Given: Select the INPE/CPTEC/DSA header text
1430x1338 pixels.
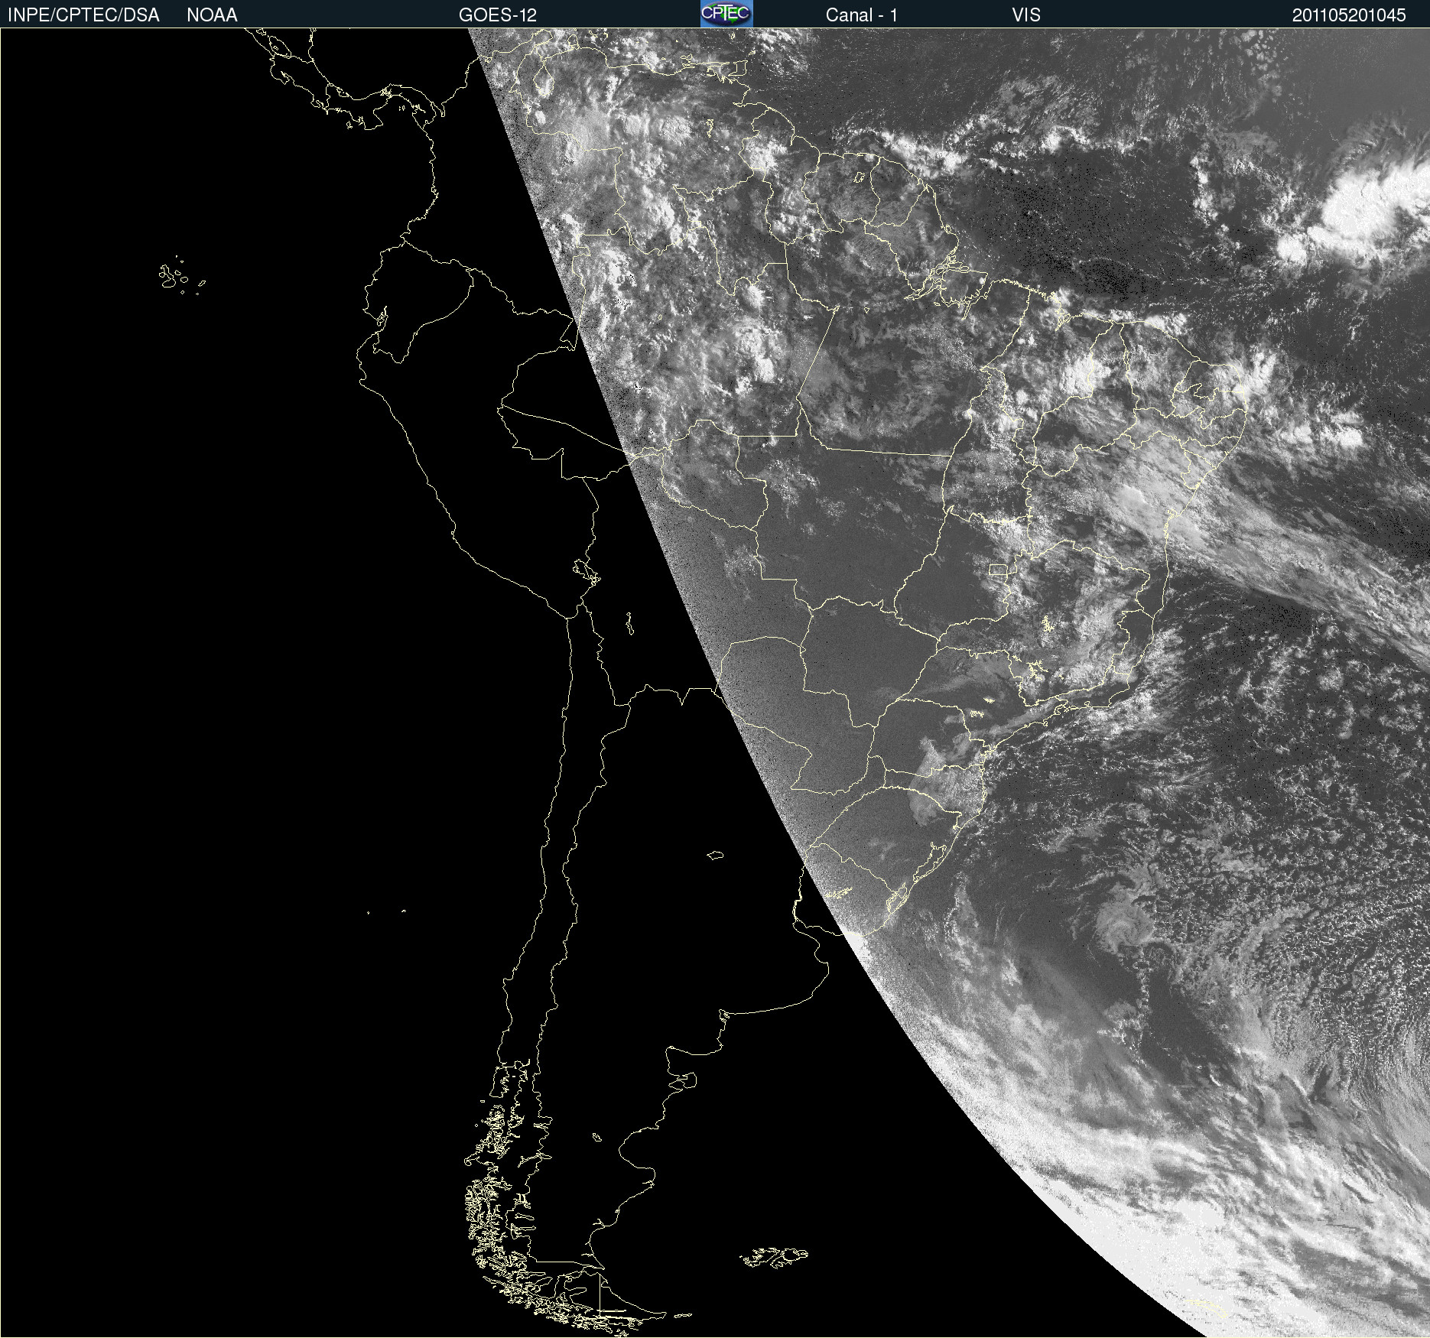Looking at the screenshot, I should click(x=83, y=15).
